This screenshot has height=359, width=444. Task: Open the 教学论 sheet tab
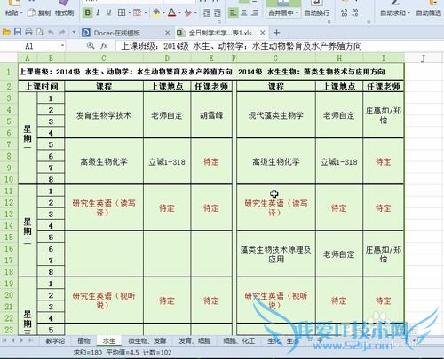point(55,340)
